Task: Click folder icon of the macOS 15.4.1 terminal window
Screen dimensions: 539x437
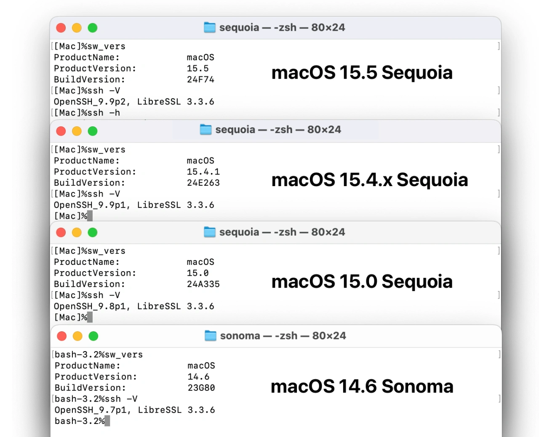Action: (x=205, y=130)
